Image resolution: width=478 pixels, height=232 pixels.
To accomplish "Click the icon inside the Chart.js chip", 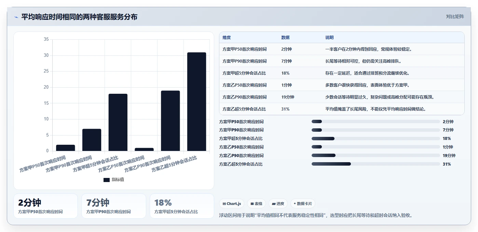I will coord(224,204).
